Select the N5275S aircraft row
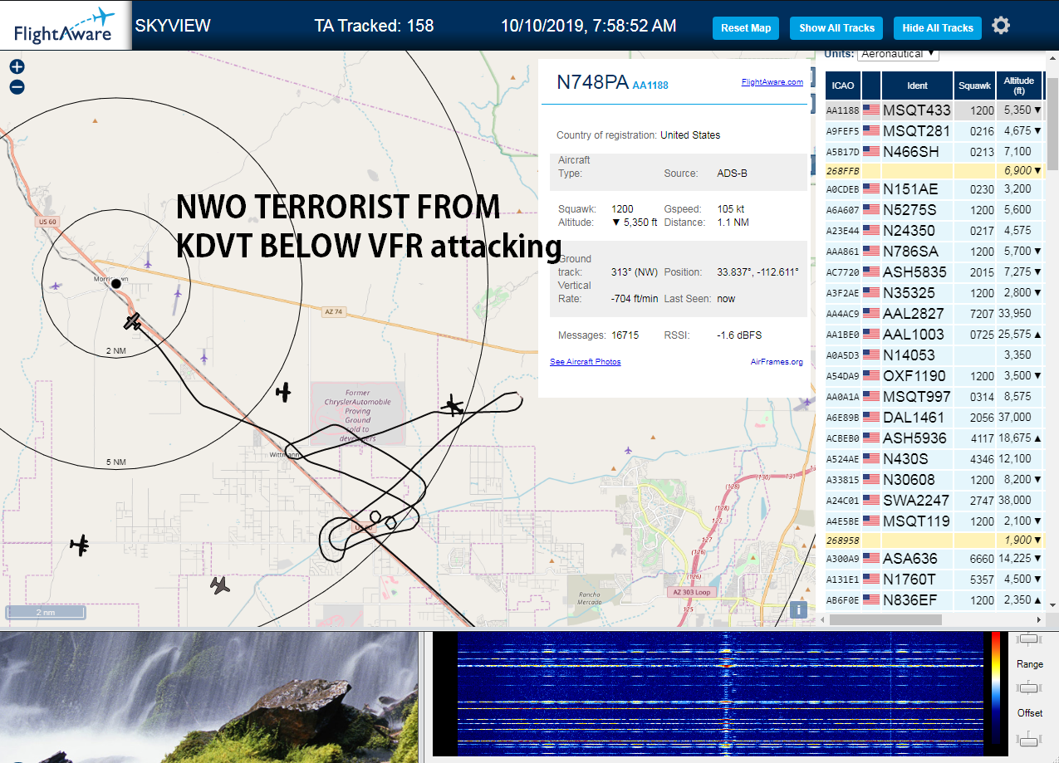 click(934, 210)
